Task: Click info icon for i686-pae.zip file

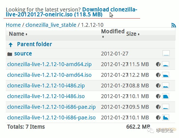Action: point(158,107)
